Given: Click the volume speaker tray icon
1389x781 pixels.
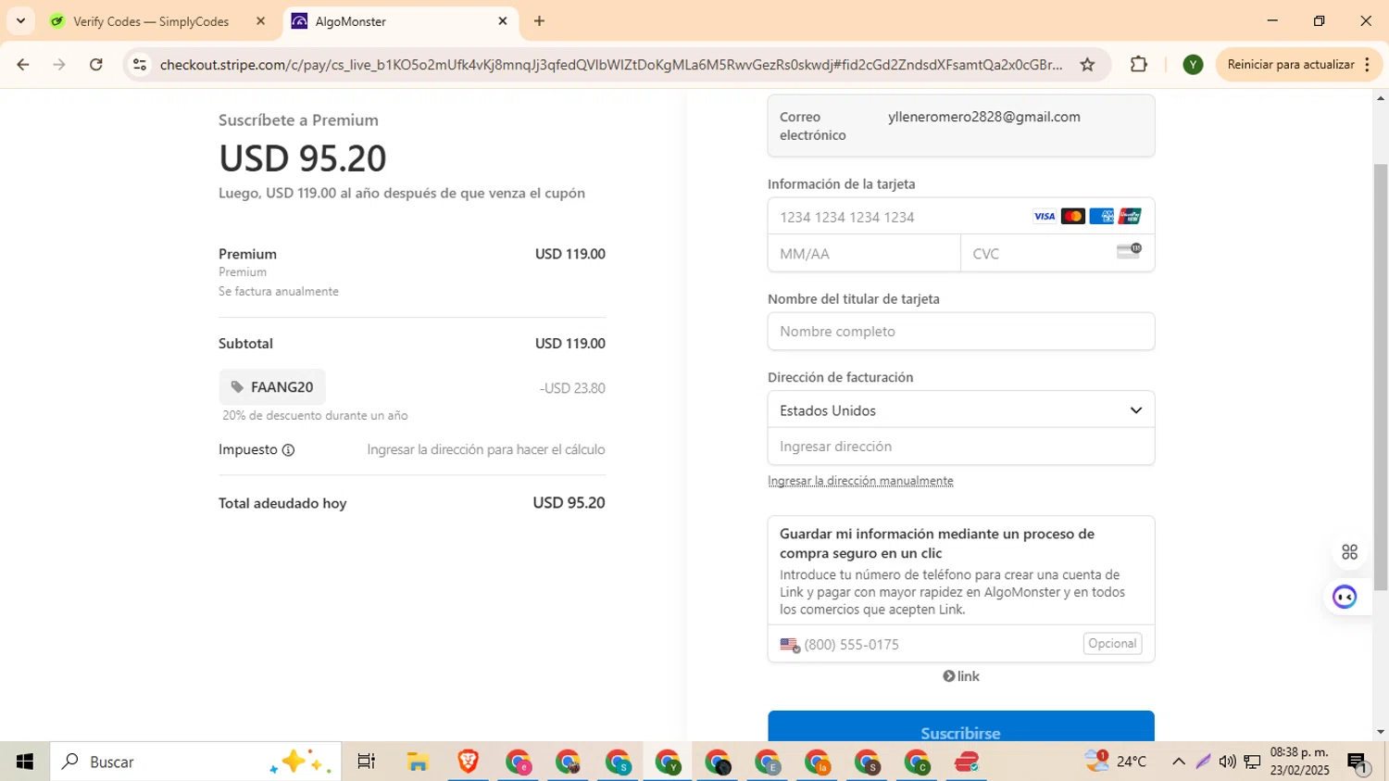Looking at the screenshot, I should (1227, 762).
